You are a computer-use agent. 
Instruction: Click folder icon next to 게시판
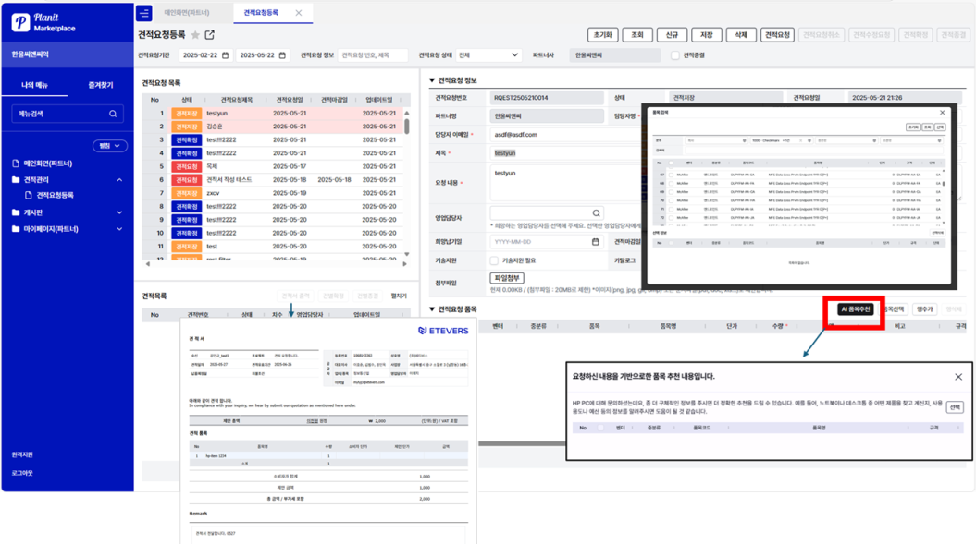pyautogui.click(x=16, y=212)
